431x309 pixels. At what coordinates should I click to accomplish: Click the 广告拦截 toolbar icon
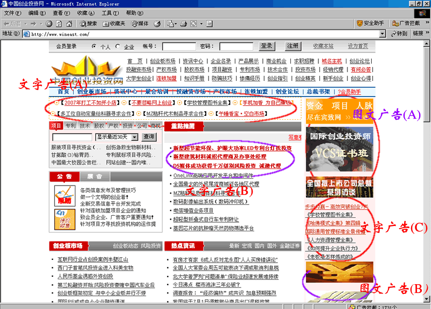click(406, 23)
